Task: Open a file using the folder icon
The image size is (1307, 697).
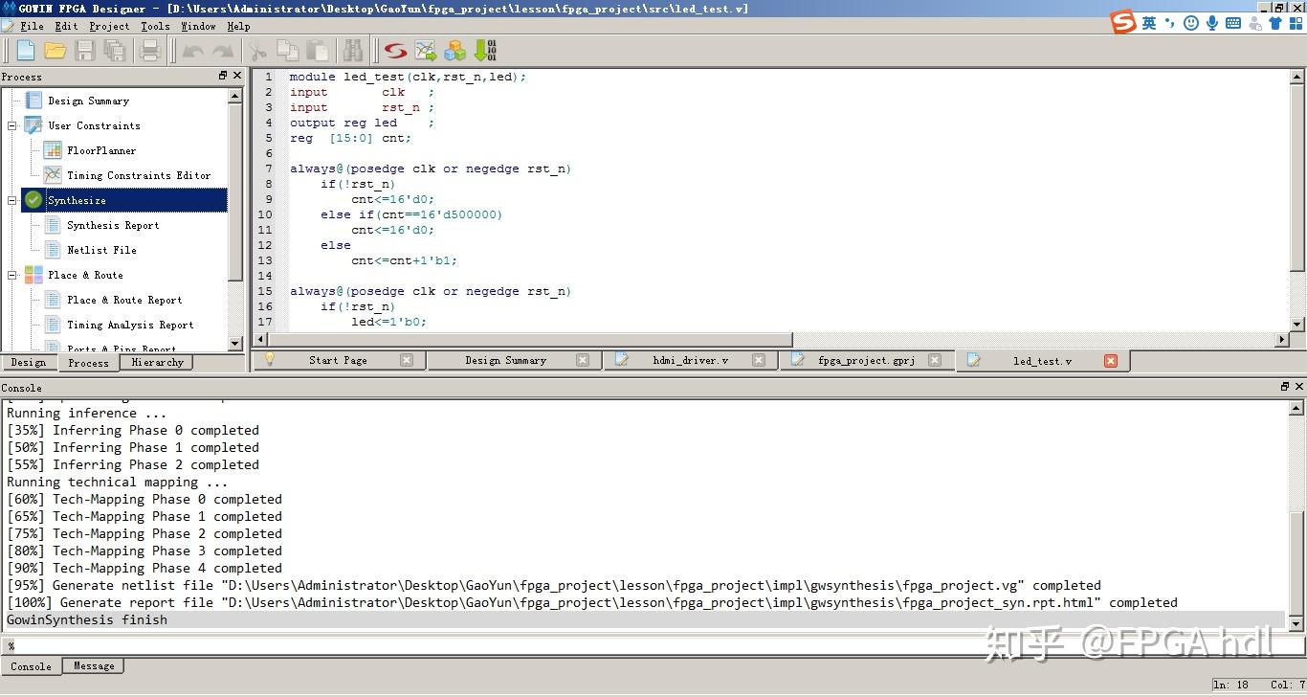Action: point(55,50)
